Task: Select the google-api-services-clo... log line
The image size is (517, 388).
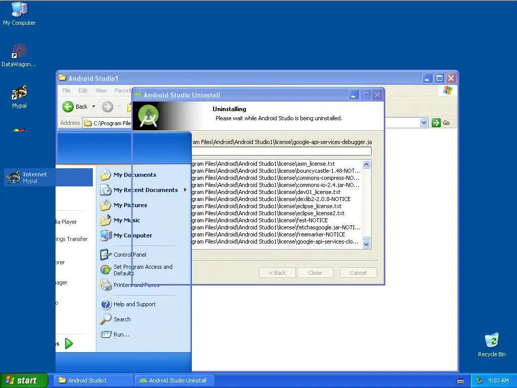Action: [x=275, y=241]
